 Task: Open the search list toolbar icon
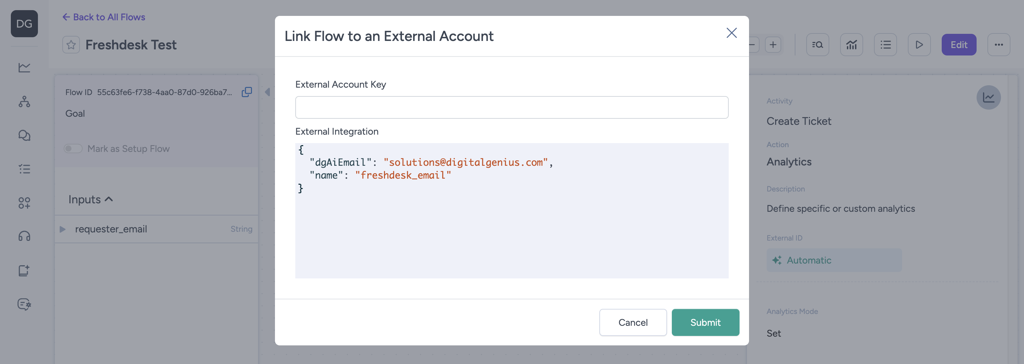click(817, 45)
